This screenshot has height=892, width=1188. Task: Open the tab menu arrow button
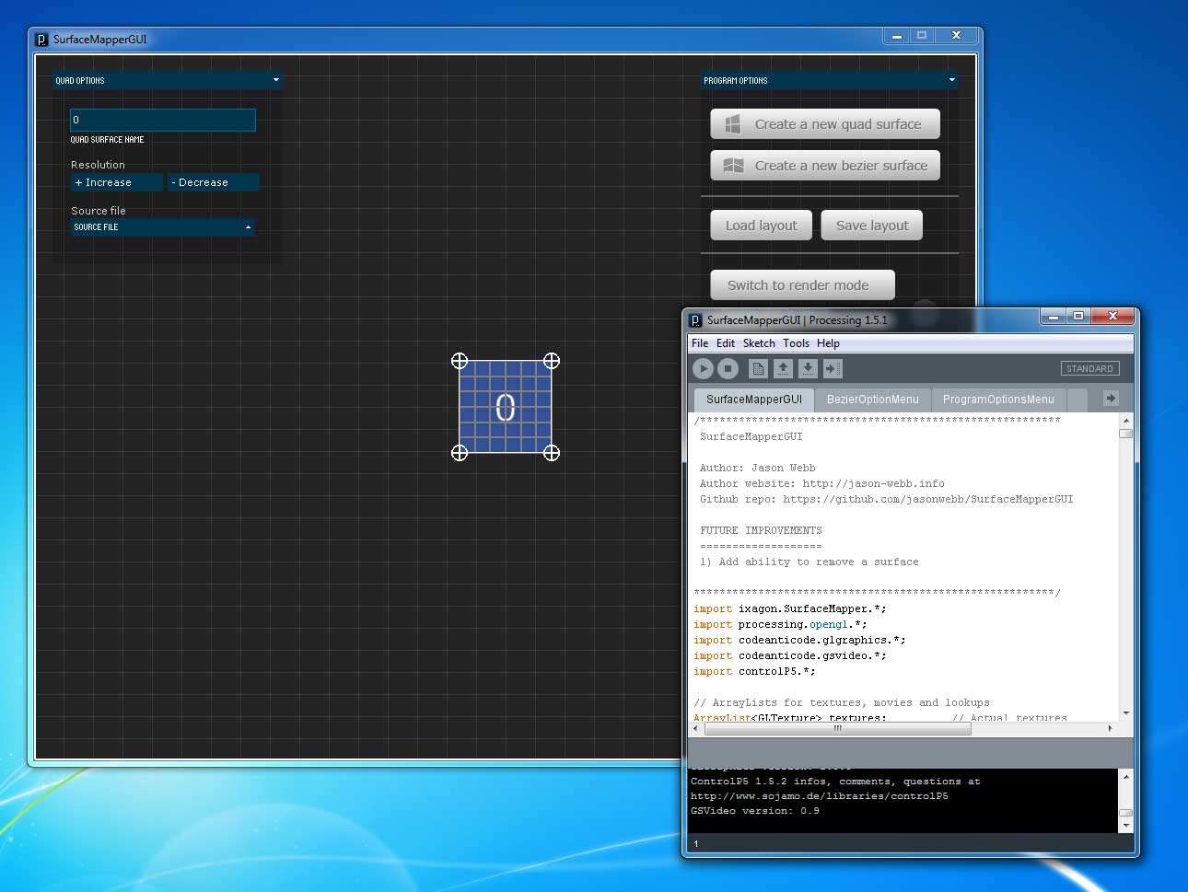[x=1111, y=399]
